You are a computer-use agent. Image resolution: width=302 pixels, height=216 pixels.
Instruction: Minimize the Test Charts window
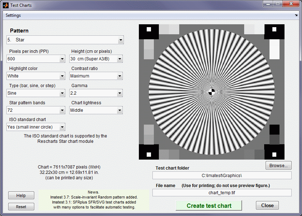[x=268, y=4]
